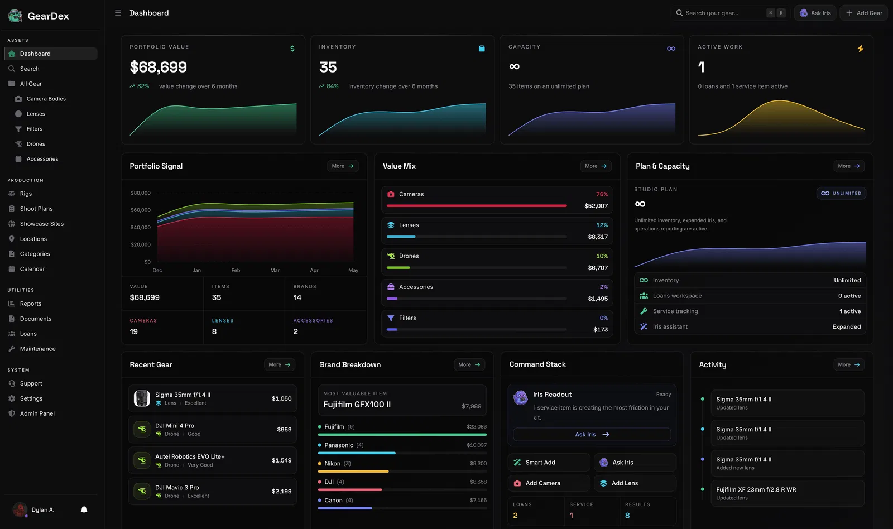Click the Search your gear field
The width and height of the screenshot is (893, 529).
pos(731,13)
